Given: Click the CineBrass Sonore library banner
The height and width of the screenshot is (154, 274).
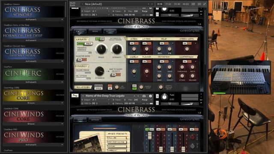Looking at the screenshot, I should tap(33, 12).
